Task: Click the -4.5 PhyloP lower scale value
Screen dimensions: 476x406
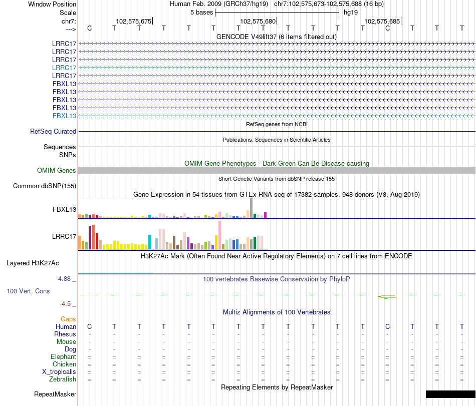Action: [65, 304]
